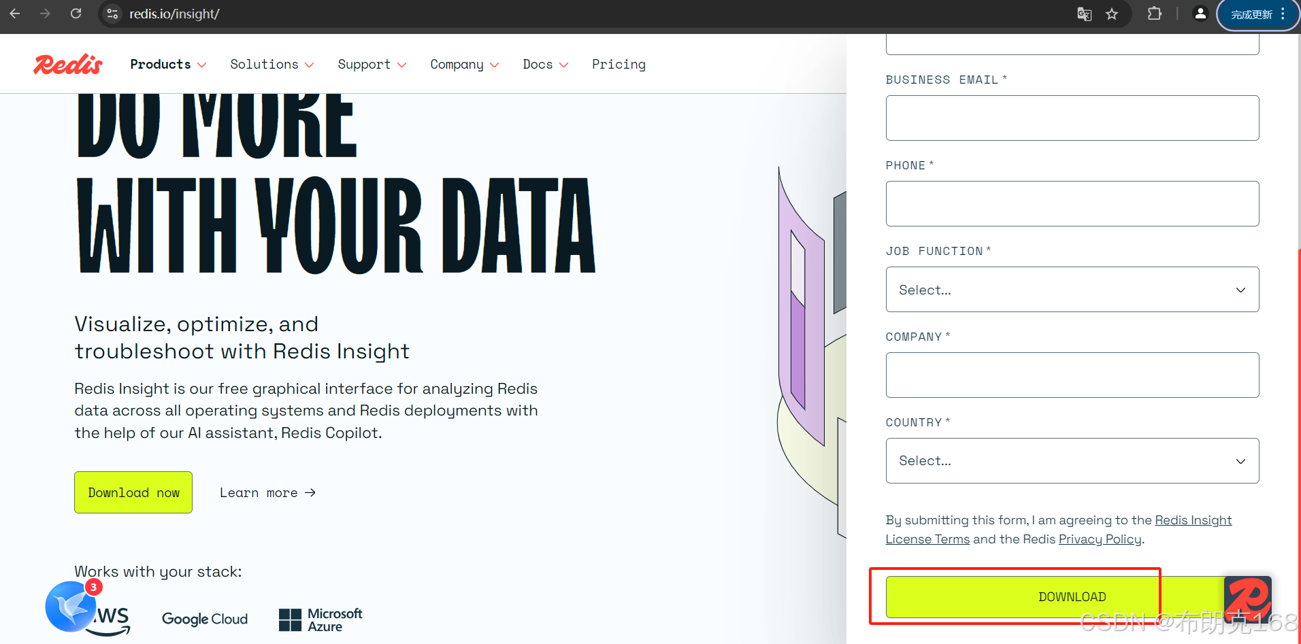Submit the form with the DOWNLOAD button
The width and height of the screenshot is (1301, 644).
point(1072,597)
